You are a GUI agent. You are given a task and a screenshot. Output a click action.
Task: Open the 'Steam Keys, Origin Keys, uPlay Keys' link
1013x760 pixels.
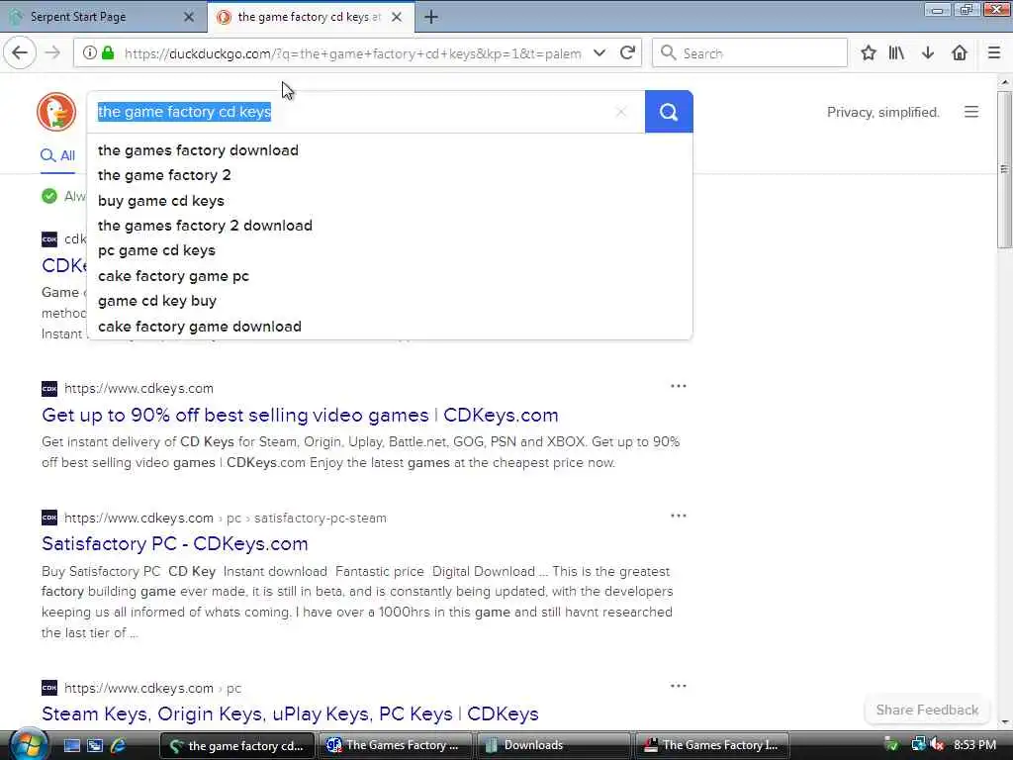point(290,713)
